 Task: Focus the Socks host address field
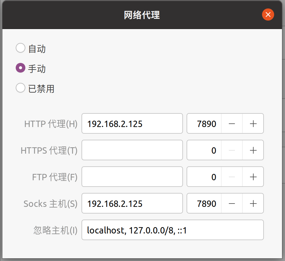(x=132, y=203)
